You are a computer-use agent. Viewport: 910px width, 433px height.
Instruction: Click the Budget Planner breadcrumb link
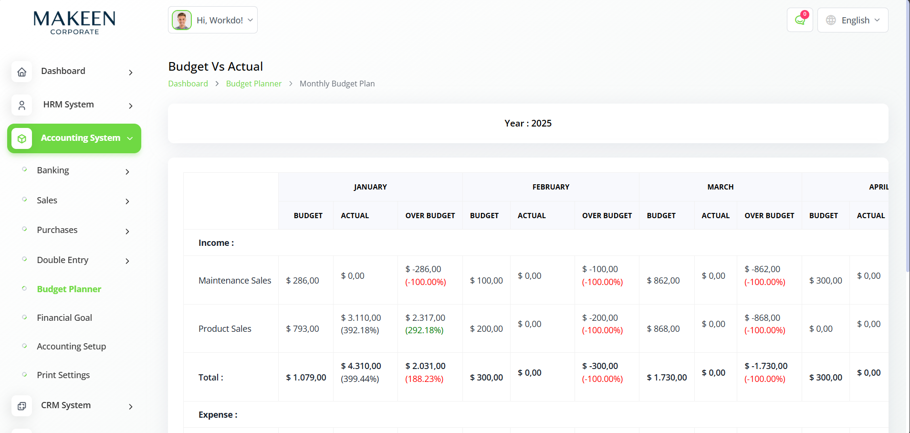pos(254,84)
